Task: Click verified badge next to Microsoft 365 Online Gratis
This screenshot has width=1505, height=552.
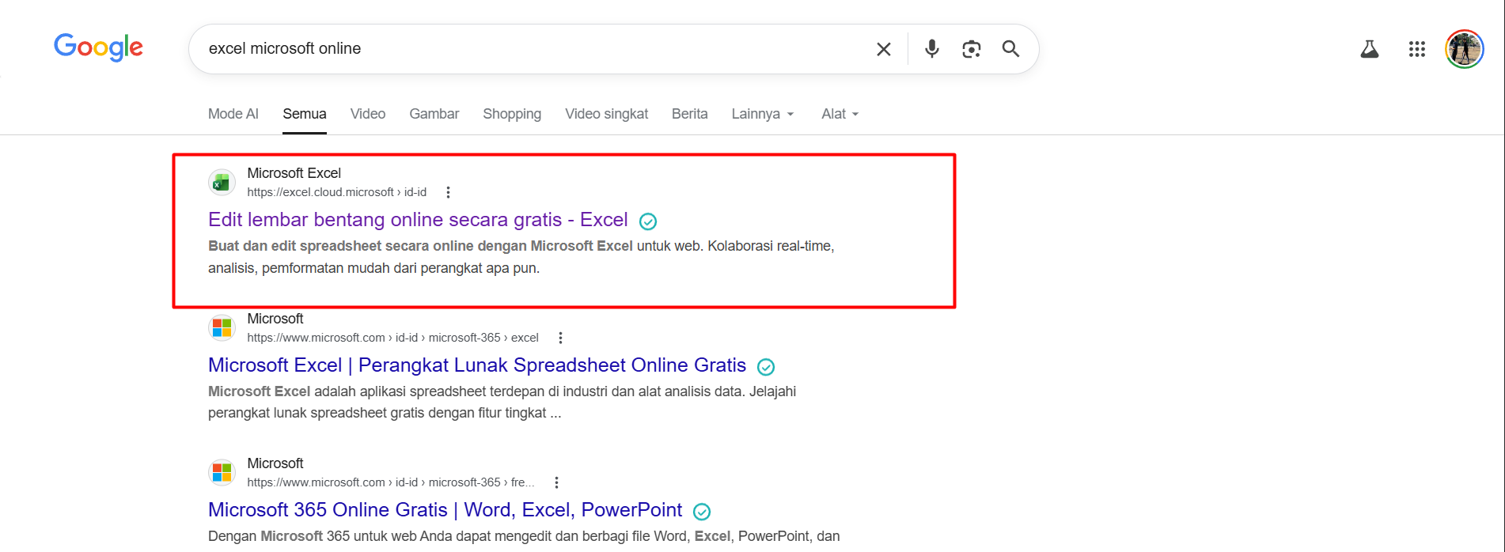Action: pyautogui.click(x=702, y=512)
